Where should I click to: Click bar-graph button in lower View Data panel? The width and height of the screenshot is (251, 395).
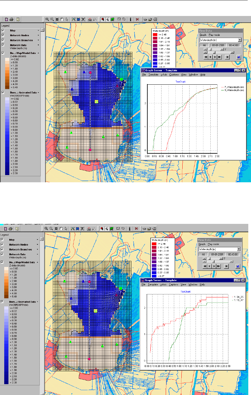point(238,266)
